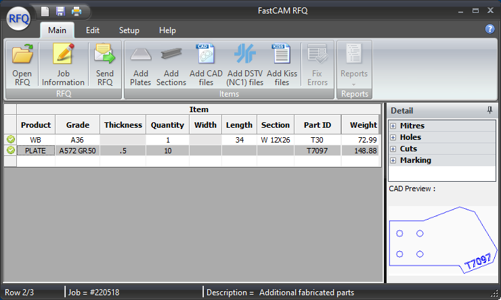Add CAD files button
The image size is (501, 300).
[x=206, y=65]
